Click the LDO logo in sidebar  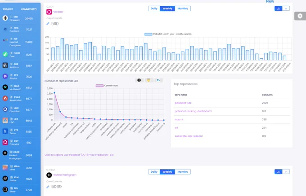[x=5, y=120]
